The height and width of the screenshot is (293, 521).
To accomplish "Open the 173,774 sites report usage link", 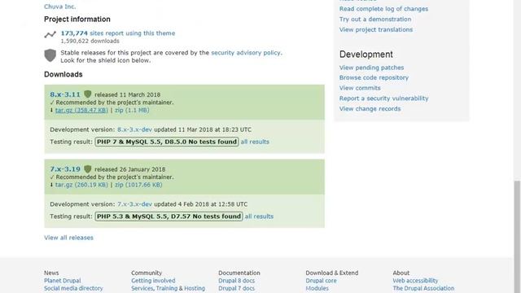I will (x=118, y=33).
